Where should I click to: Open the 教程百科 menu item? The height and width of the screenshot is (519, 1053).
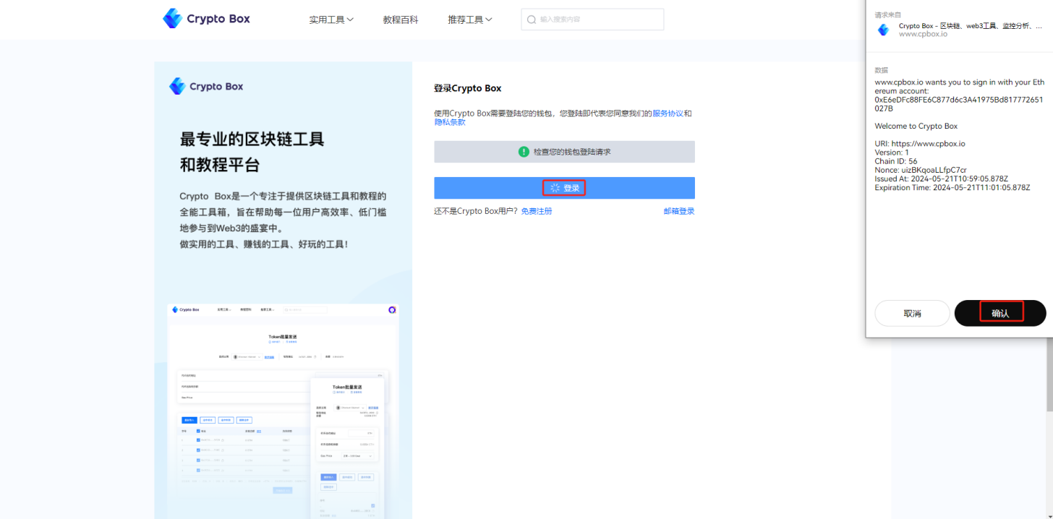[x=401, y=20]
